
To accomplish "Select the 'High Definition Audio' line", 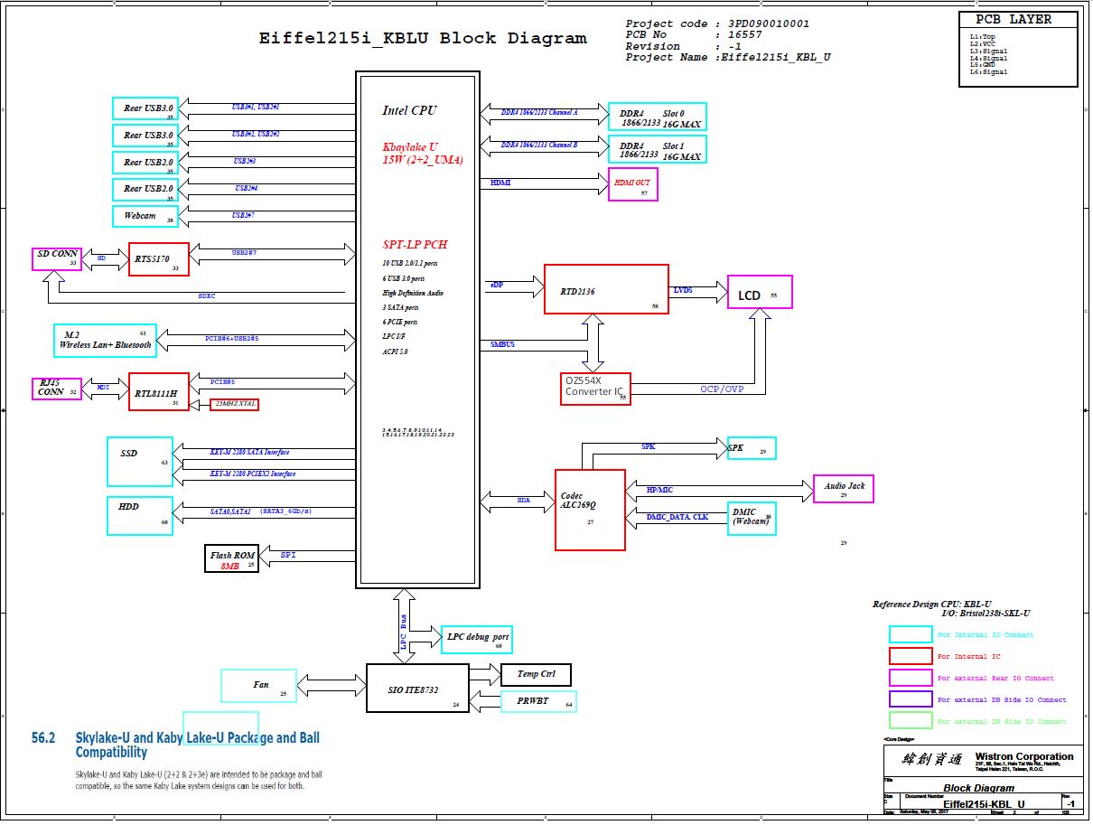I will click(413, 293).
